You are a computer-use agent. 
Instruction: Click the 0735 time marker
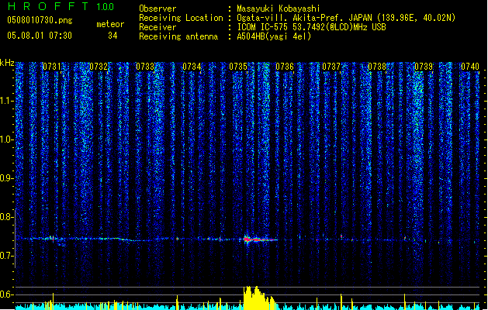[x=238, y=67]
